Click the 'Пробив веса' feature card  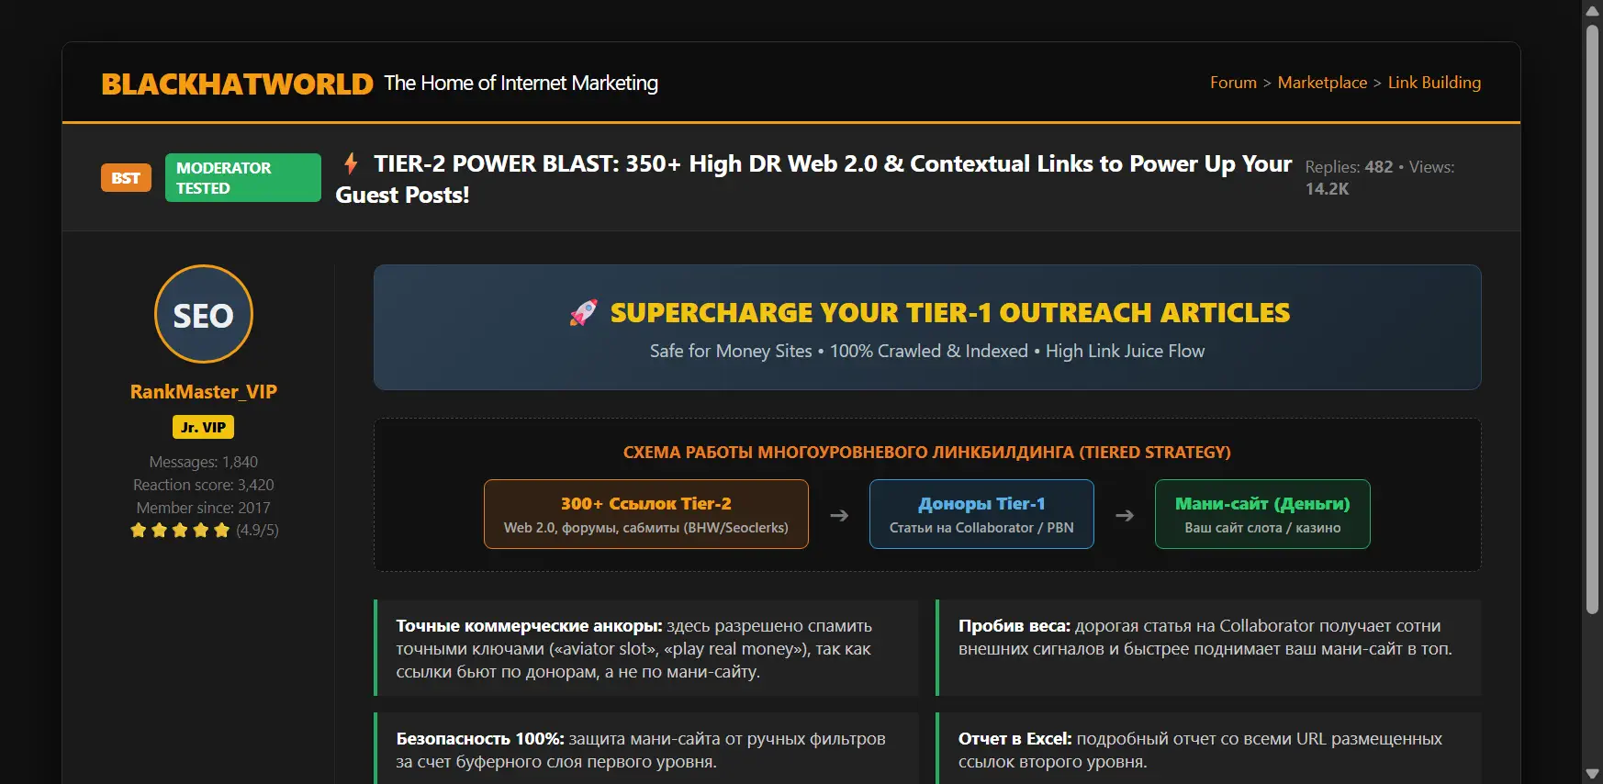(x=1208, y=648)
